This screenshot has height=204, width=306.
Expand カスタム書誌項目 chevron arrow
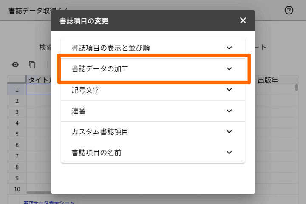click(x=229, y=131)
